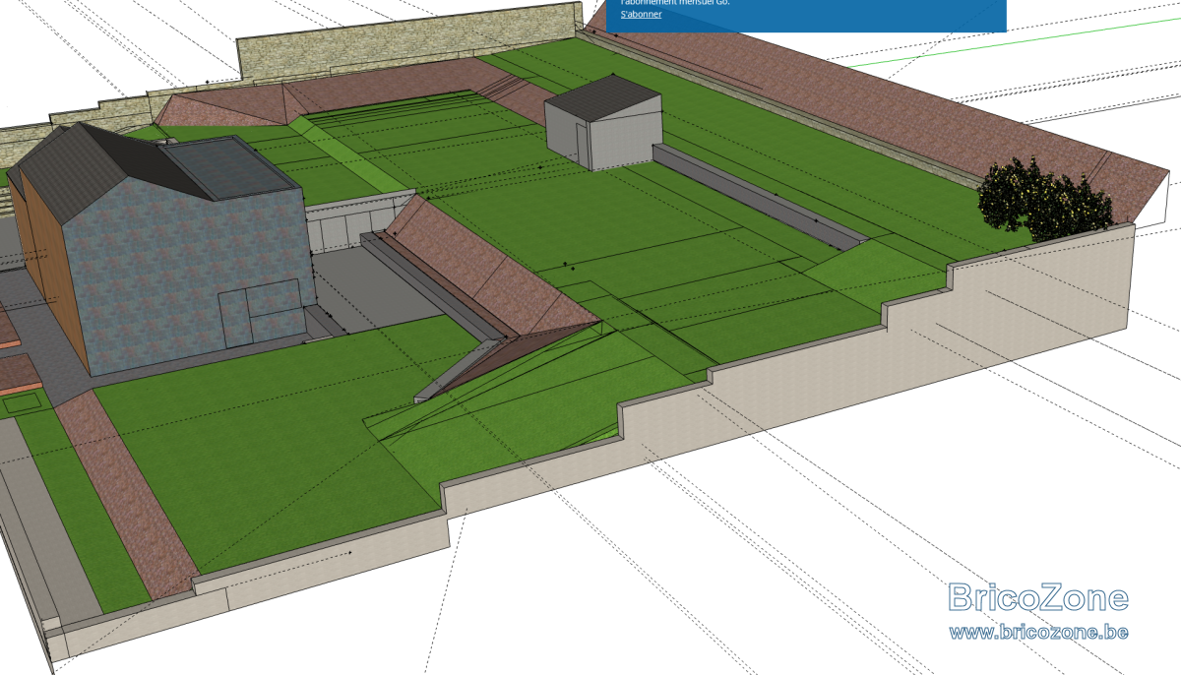Screen dimensions: 1181x675
Task: Select the small grey garden shed
Action: (603, 124)
